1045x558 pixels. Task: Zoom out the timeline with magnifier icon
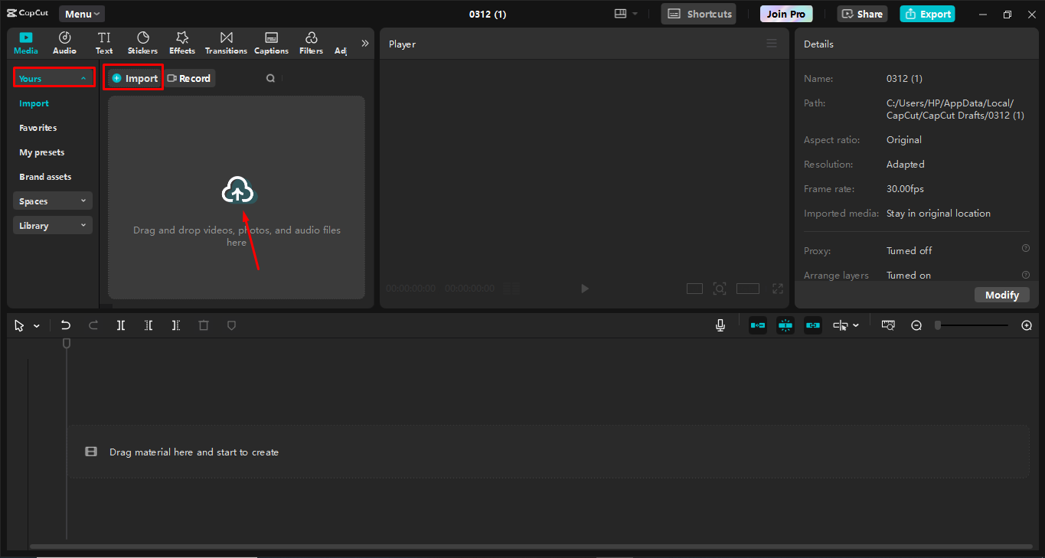tap(916, 325)
